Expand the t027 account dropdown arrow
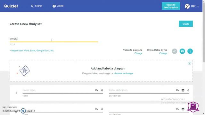The height and width of the screenshot is (115, 205). click(x=198, y=6)
